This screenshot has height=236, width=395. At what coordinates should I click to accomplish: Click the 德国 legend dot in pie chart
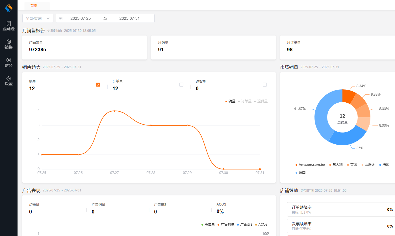[296, 173]
